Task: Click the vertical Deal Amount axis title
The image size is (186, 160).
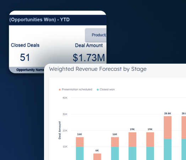Action: point(60,130)
